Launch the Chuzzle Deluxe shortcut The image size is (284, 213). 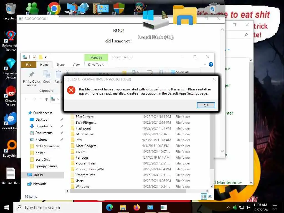tap(11, 96)
